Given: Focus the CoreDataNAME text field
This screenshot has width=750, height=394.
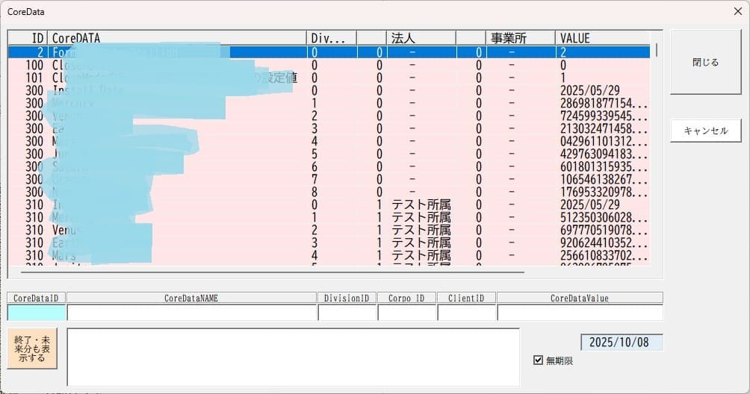Looking at the screenshot, I should [191, 313].
